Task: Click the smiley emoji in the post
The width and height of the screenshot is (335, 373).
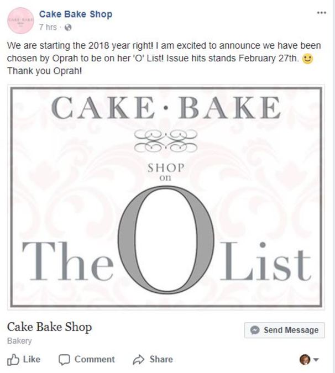Action: 308,60
